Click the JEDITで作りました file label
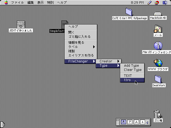171x128 pixels. point(21,30)
